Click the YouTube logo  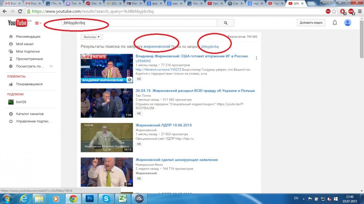click(18, 23)
